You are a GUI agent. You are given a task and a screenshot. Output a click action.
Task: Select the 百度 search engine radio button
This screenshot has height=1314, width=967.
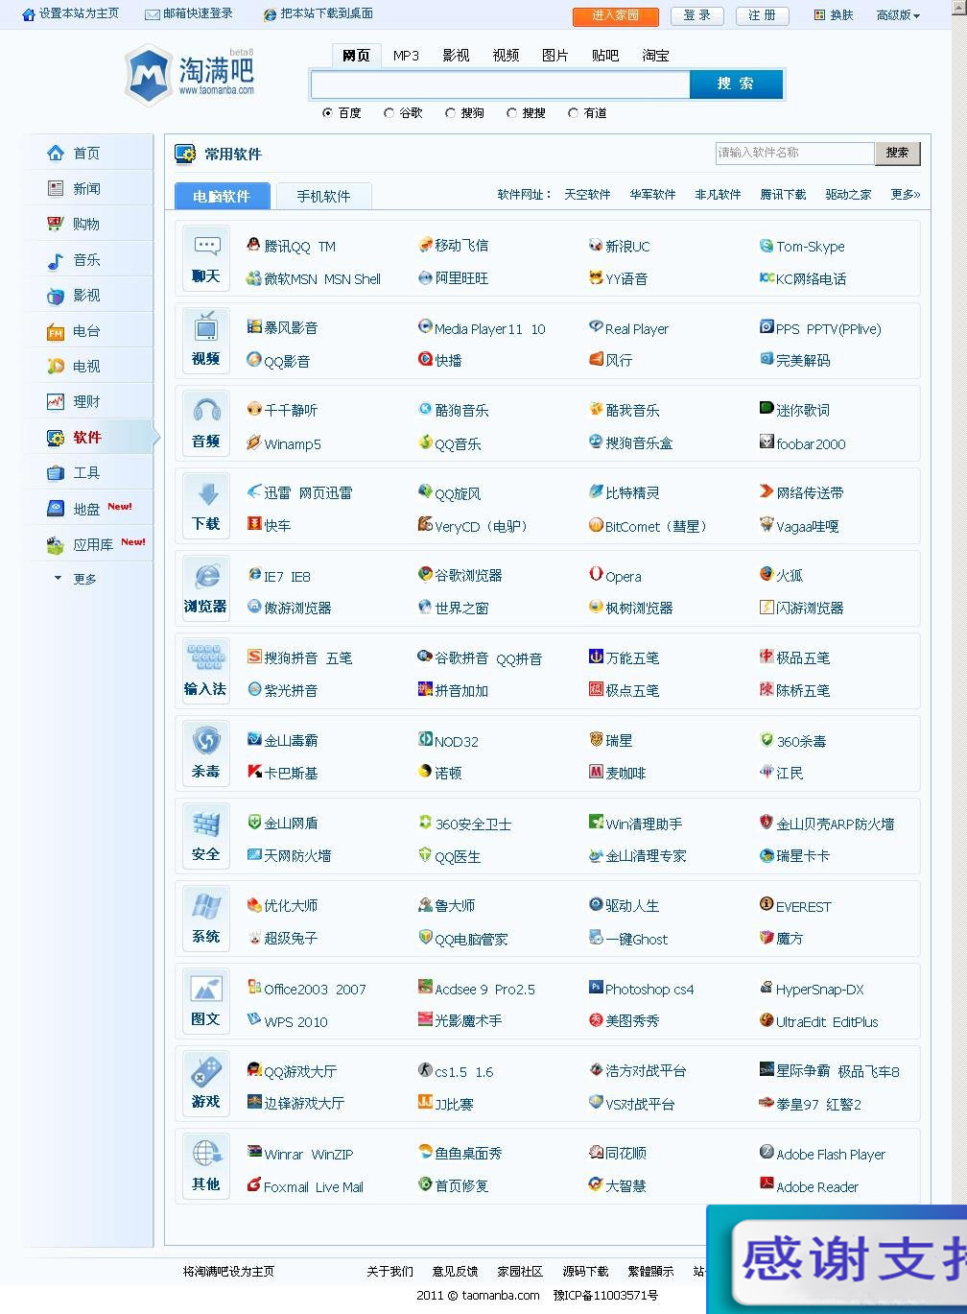pyautogui.click(x=327, y=113)
